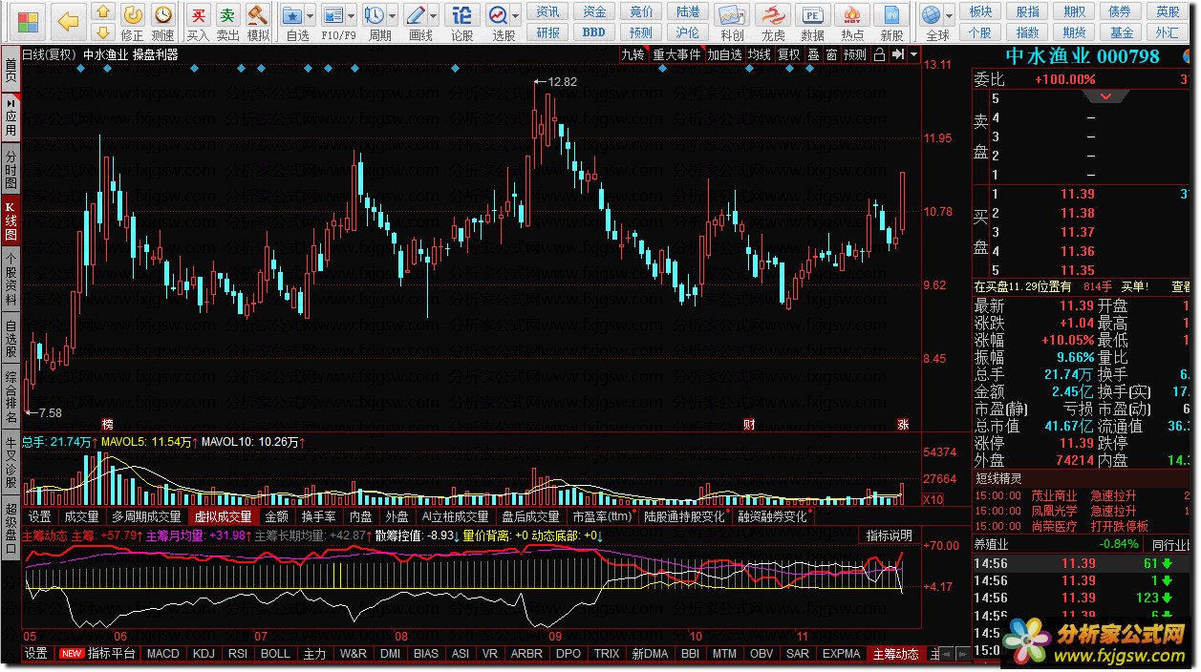Click the jump-to-end arrow in chart toolbar

(x=897, y=54)
